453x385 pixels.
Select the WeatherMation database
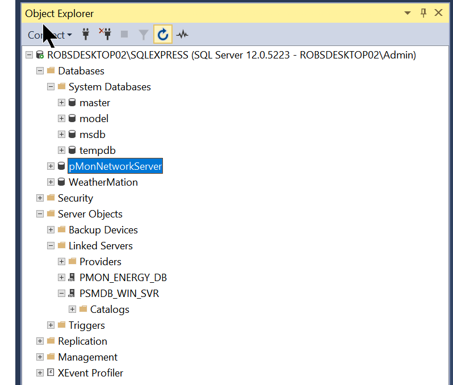[103, 182]
